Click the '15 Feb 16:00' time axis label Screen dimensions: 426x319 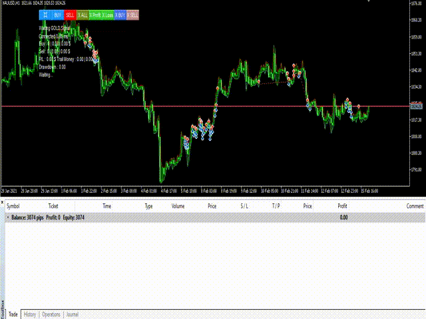[369, 191]
